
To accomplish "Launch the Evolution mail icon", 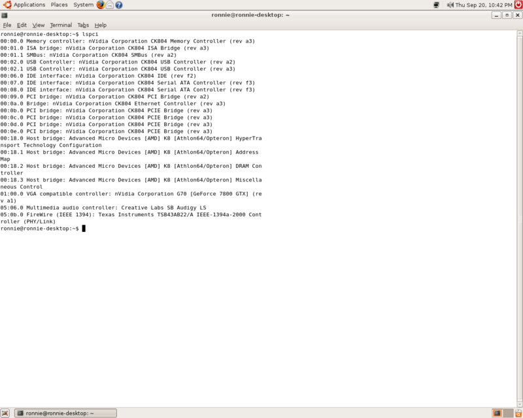I will (109, 5).
